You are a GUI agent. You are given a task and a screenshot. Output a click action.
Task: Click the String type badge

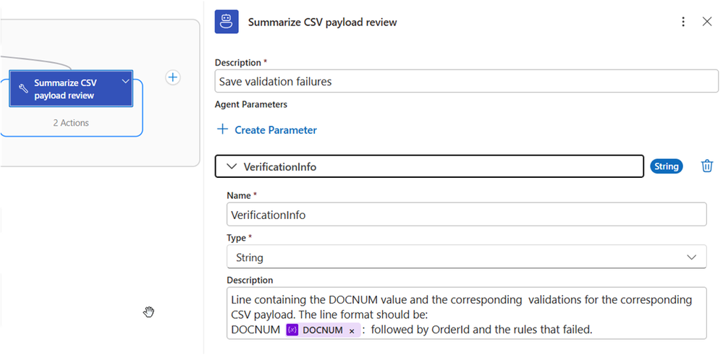coord(666,166)
